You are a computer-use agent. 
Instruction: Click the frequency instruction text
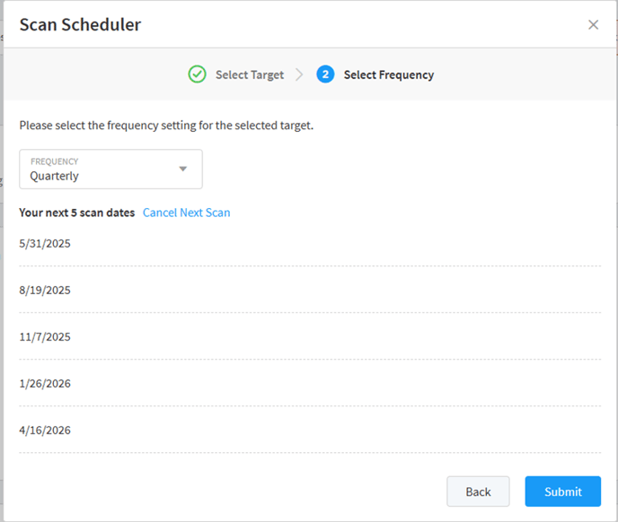[166, 126]
